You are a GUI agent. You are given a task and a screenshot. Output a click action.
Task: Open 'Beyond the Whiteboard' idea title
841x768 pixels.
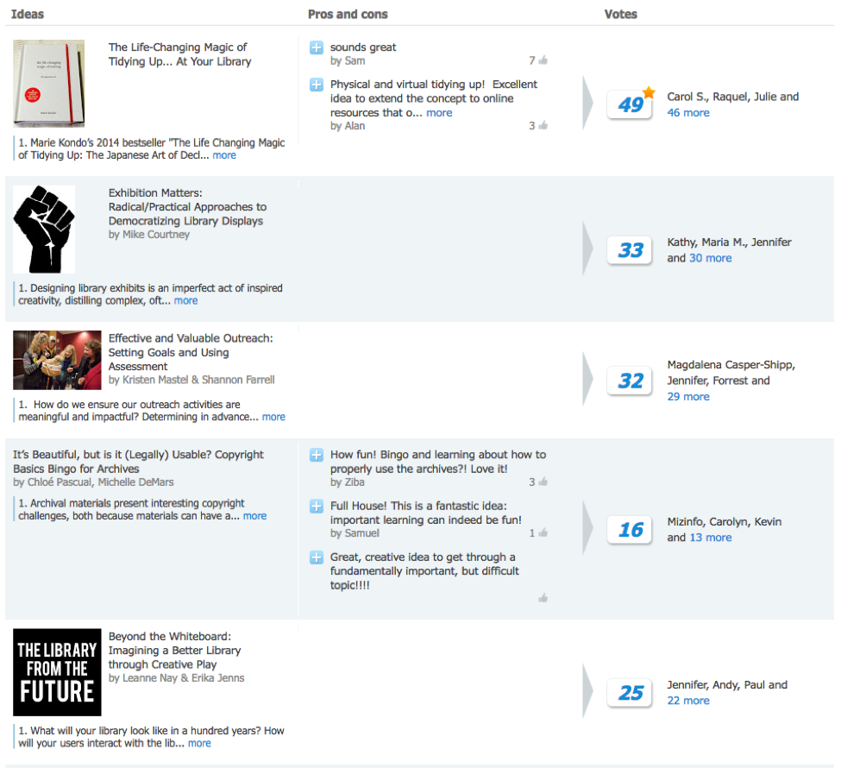tap(175, 651)
